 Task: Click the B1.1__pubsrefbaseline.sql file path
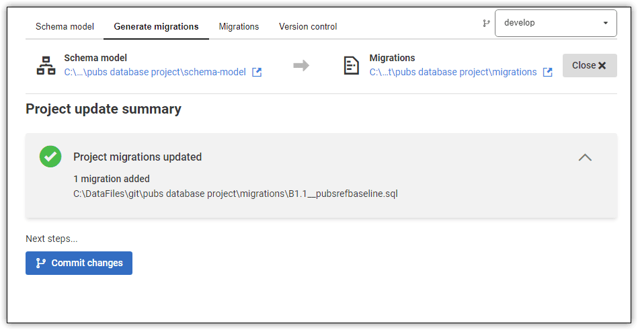coord(235,194)
